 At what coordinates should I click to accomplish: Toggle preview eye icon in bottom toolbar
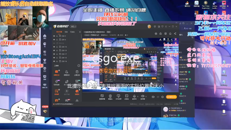click(158, 97)
